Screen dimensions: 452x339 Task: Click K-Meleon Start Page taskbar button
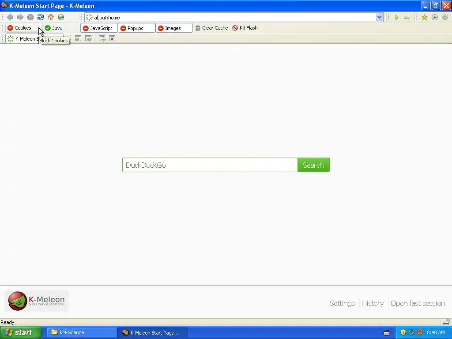153,332
